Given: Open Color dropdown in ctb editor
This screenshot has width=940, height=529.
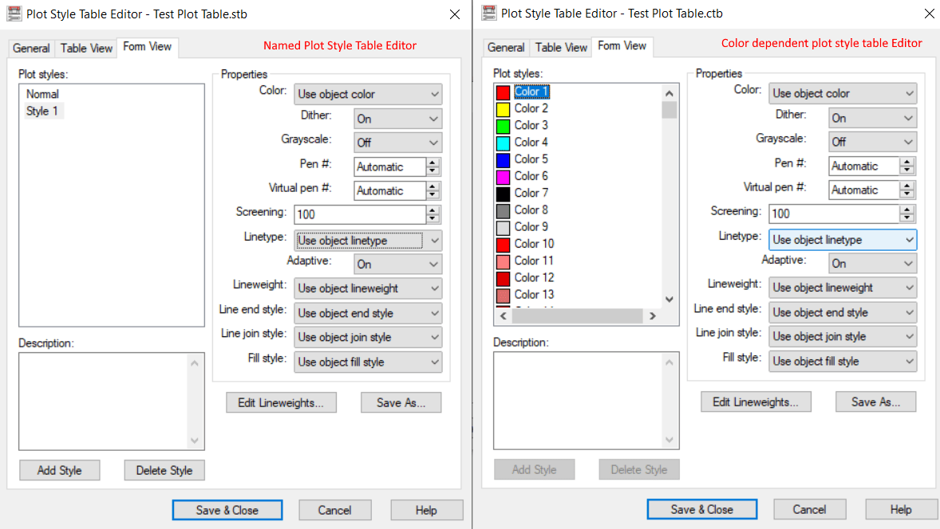Looking at the screenshot, I should pos(843,93).
